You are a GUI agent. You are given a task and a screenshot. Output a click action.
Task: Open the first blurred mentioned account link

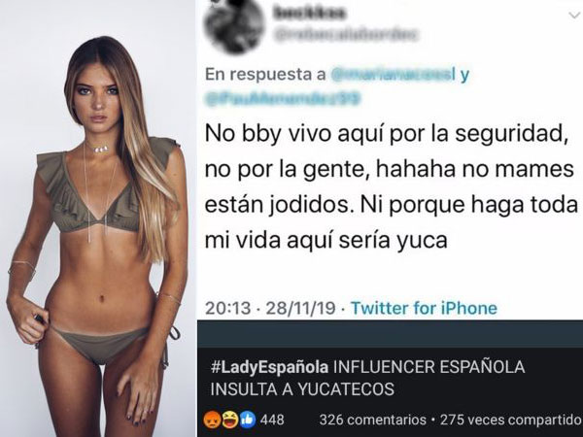(x=393, y=75)
